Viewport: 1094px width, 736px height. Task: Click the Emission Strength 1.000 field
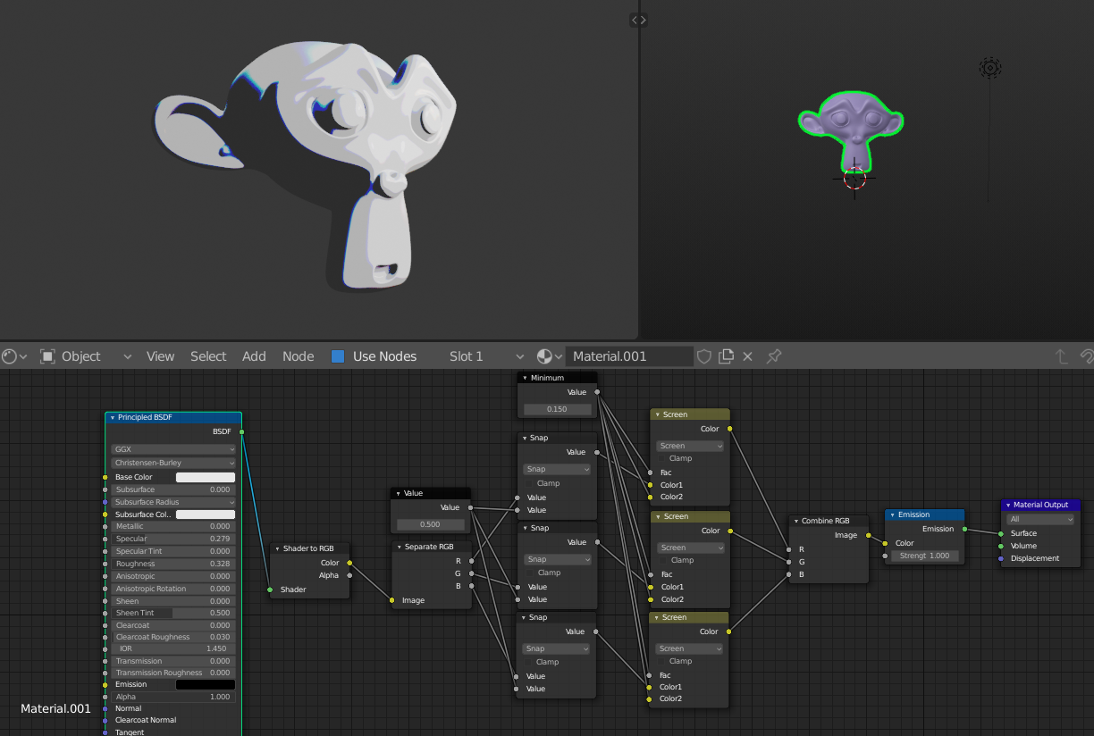pos(925,556)
